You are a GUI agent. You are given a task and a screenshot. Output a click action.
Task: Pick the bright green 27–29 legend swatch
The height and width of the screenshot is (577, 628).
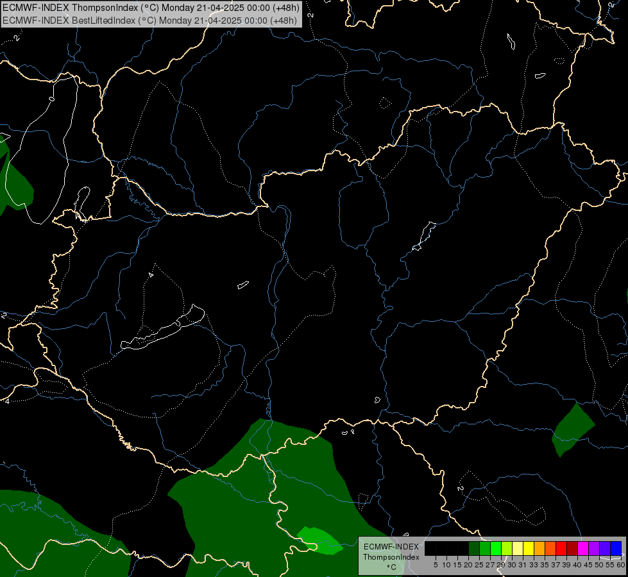(x=496, y=548)
